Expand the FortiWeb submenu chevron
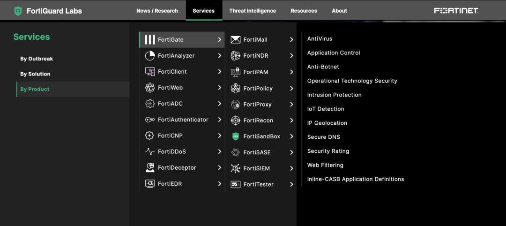This screenshot has height=226, width=506. tap(220, 88)
